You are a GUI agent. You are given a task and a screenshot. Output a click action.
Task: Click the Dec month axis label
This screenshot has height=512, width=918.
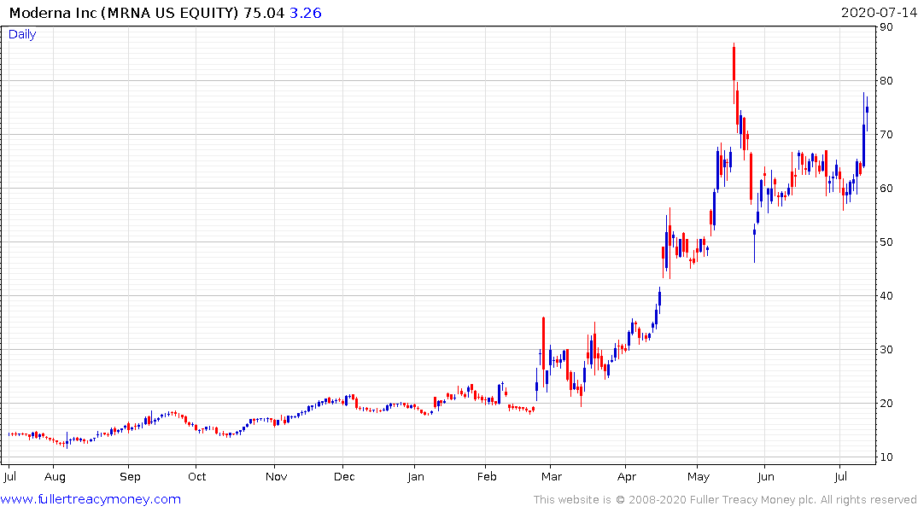344,477
